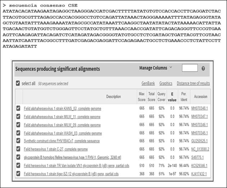Uncheck the KANS_02 strain row checkbox
This screenshot has width=227, height=188.
click(18, 108)
